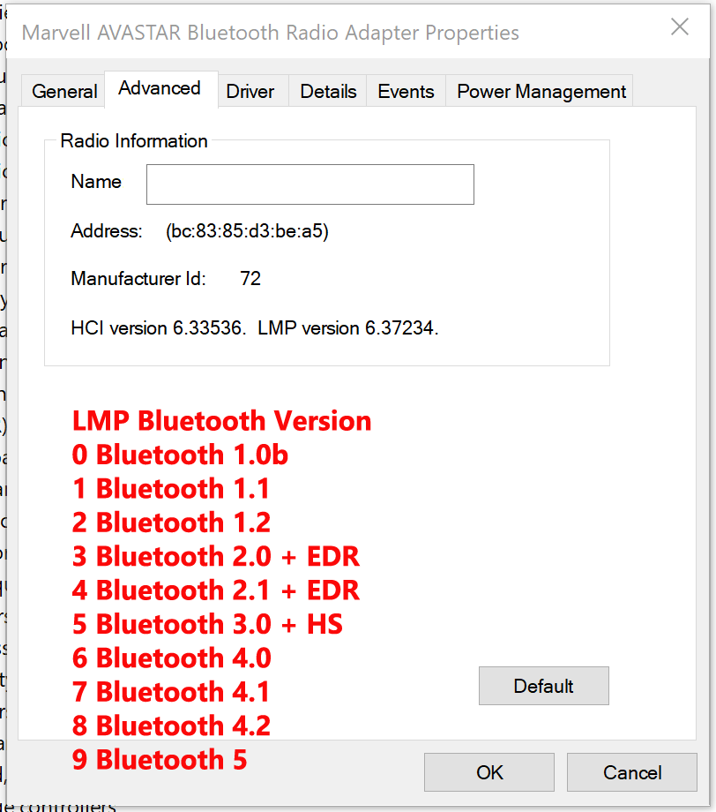The image size is (716, 812).
Task: Select the Advanced tab
Action: click(160, 88)
